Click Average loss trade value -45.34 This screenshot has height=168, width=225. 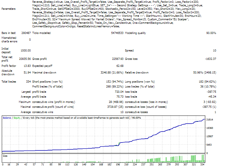point(212,97)
